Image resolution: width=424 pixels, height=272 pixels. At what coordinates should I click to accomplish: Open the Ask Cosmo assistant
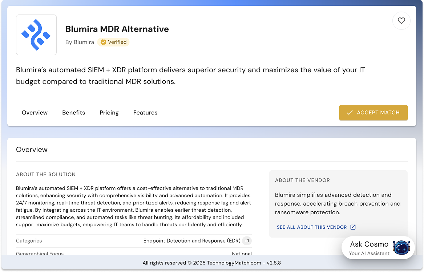(378, 248)
